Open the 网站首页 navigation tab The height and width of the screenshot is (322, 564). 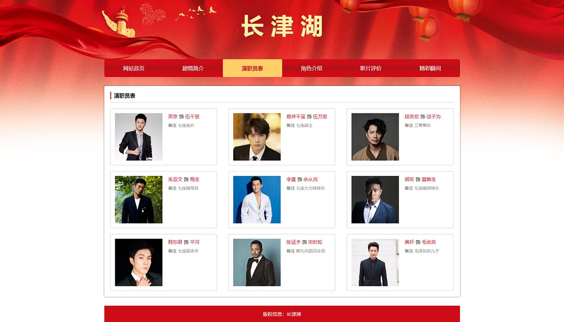pyautogui.click(x=134, y=68)
